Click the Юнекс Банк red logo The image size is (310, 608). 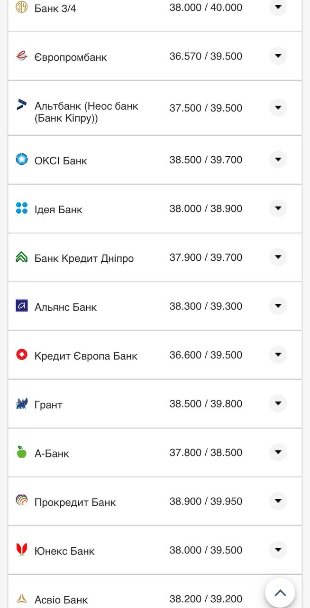point(22,550)
